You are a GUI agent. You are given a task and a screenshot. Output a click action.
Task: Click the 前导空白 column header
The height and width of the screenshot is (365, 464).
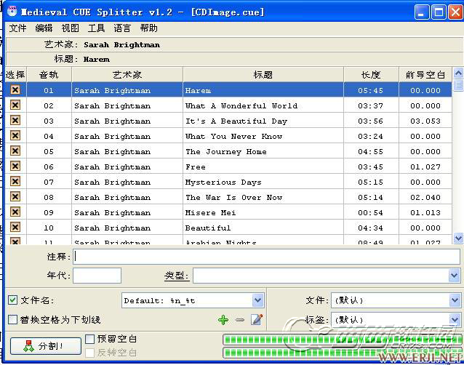[425, 75]
